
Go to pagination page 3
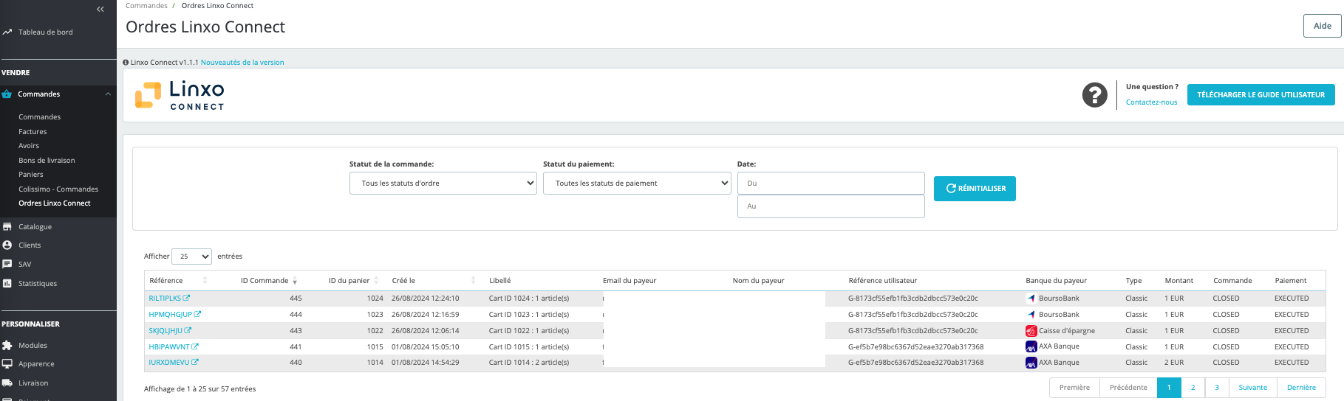[1217, 387]
